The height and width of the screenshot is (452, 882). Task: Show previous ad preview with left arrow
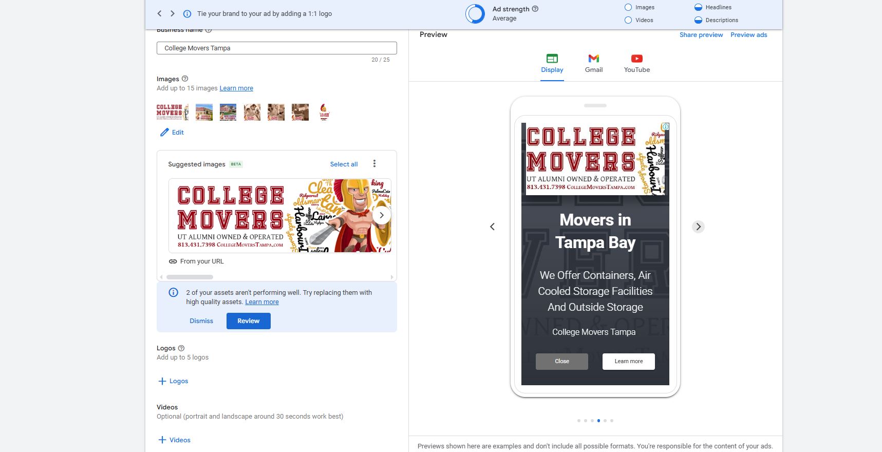pyautogui.click(x=492, y=227)
